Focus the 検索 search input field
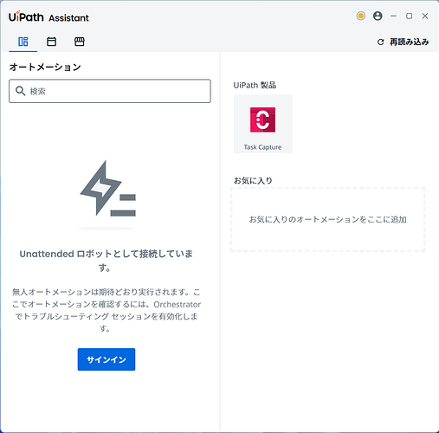The width and height of the screenshot is (439, 433). (110, 91)
